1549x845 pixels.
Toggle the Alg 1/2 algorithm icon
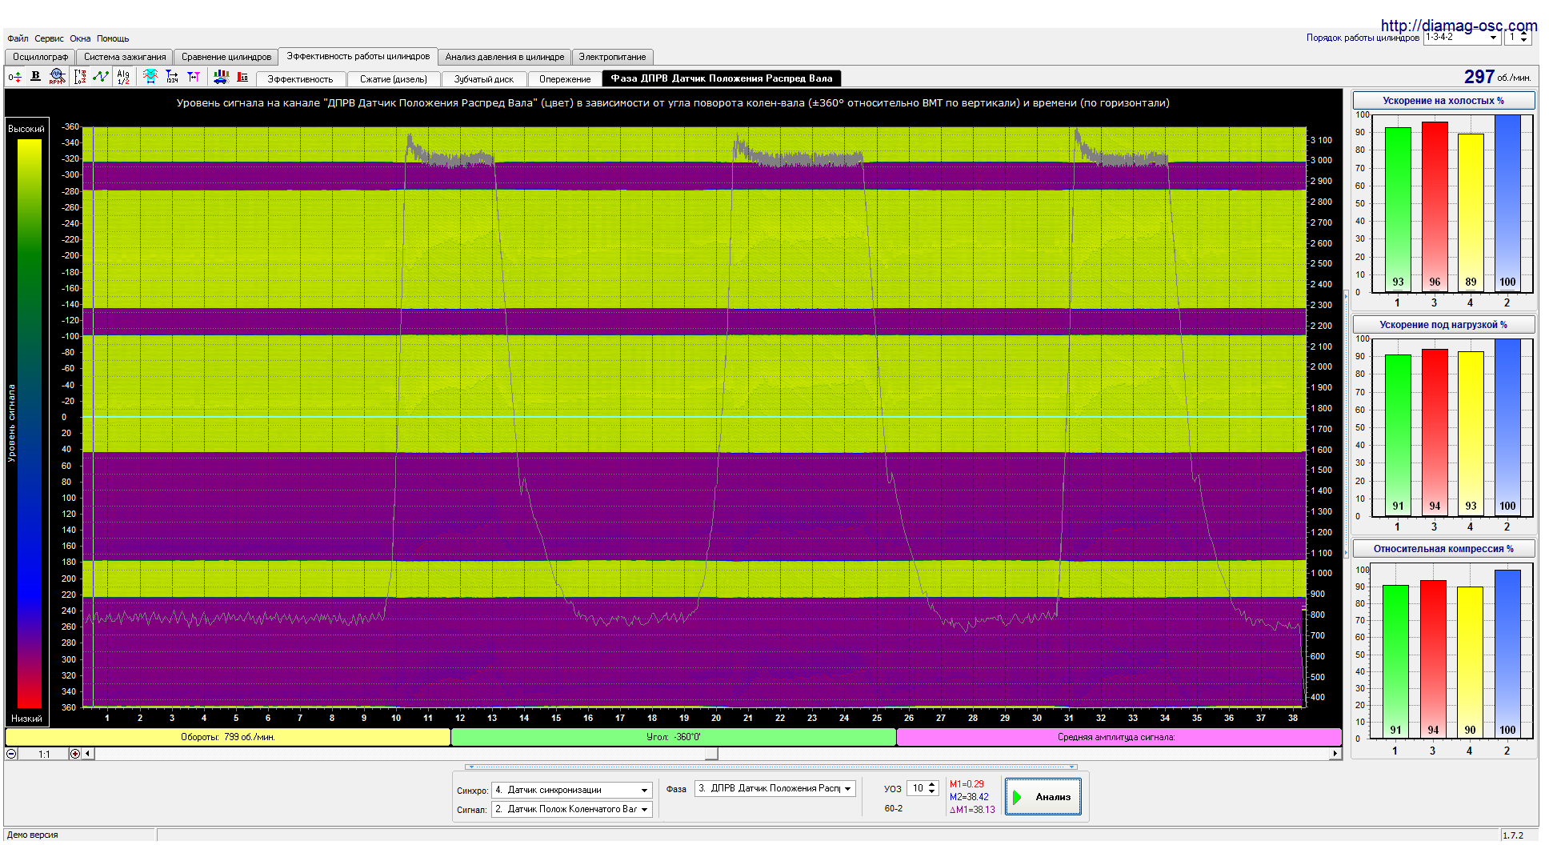coord(123,77)
